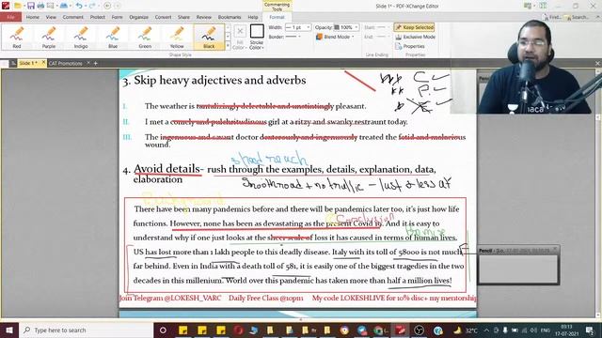Click the Undo arrow
The image size is (602, 338).
click(x=79, y=6)
